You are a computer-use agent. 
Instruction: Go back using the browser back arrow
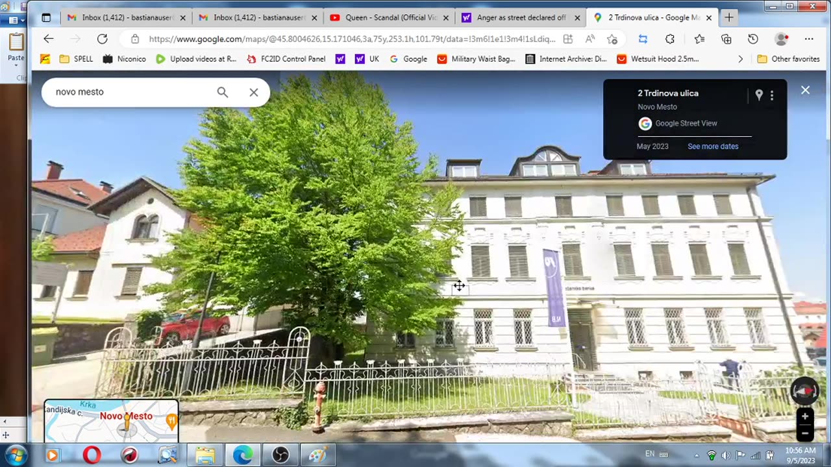(x=49, y=39)
